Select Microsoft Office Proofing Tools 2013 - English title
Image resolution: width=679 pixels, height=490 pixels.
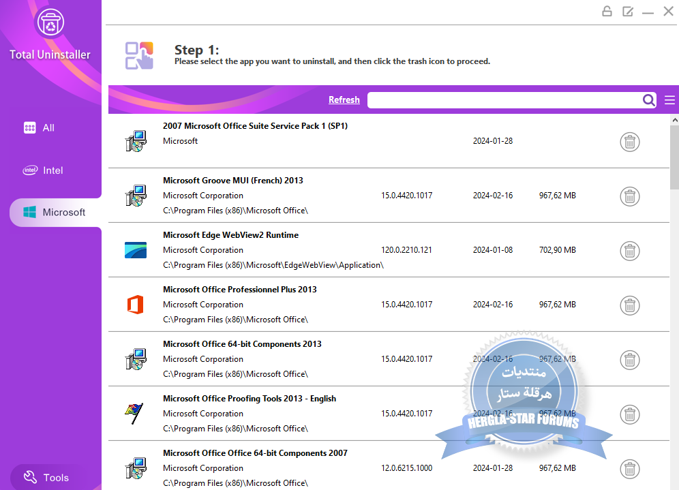[250, 399]
